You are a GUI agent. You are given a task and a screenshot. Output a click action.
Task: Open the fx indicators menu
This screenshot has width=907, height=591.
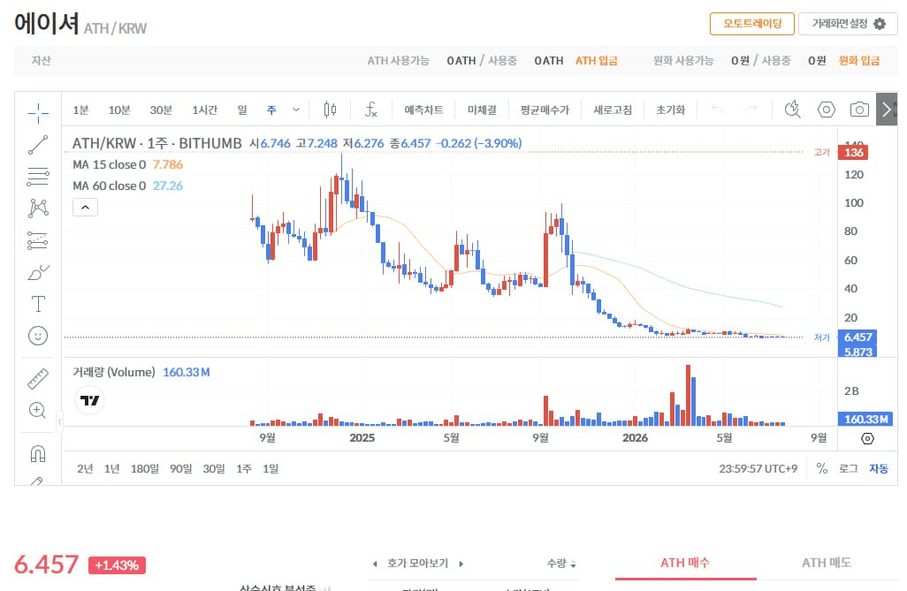[x=371, y=110]
